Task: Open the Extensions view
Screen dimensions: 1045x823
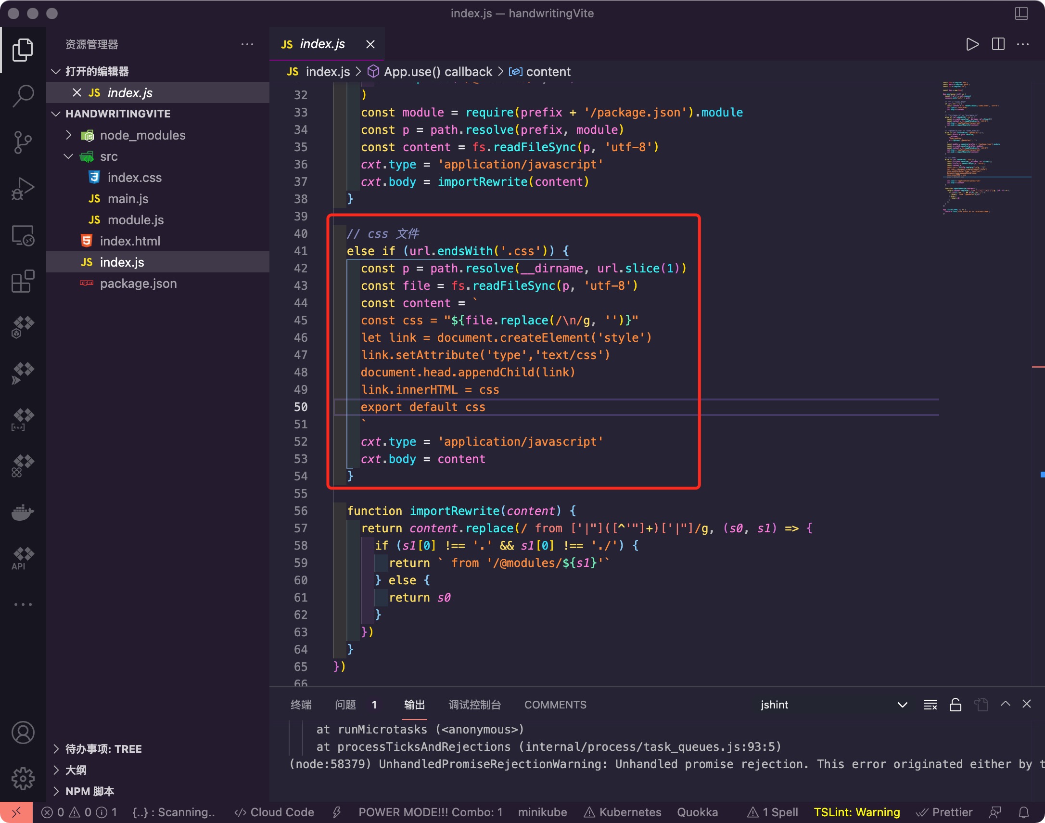Action: 23,281
